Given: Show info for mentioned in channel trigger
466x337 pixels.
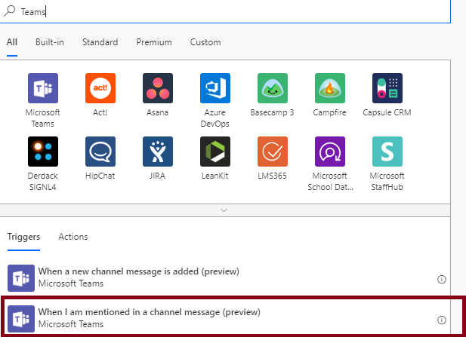Looking at the screenshot, I should (441, 320).
